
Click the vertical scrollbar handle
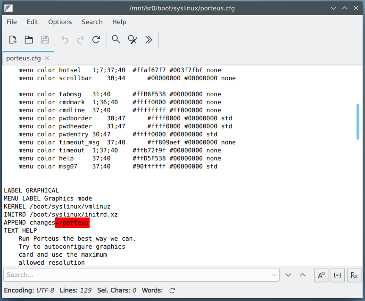click(357, 122)
